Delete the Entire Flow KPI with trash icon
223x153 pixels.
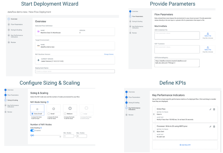pos(214,109)
